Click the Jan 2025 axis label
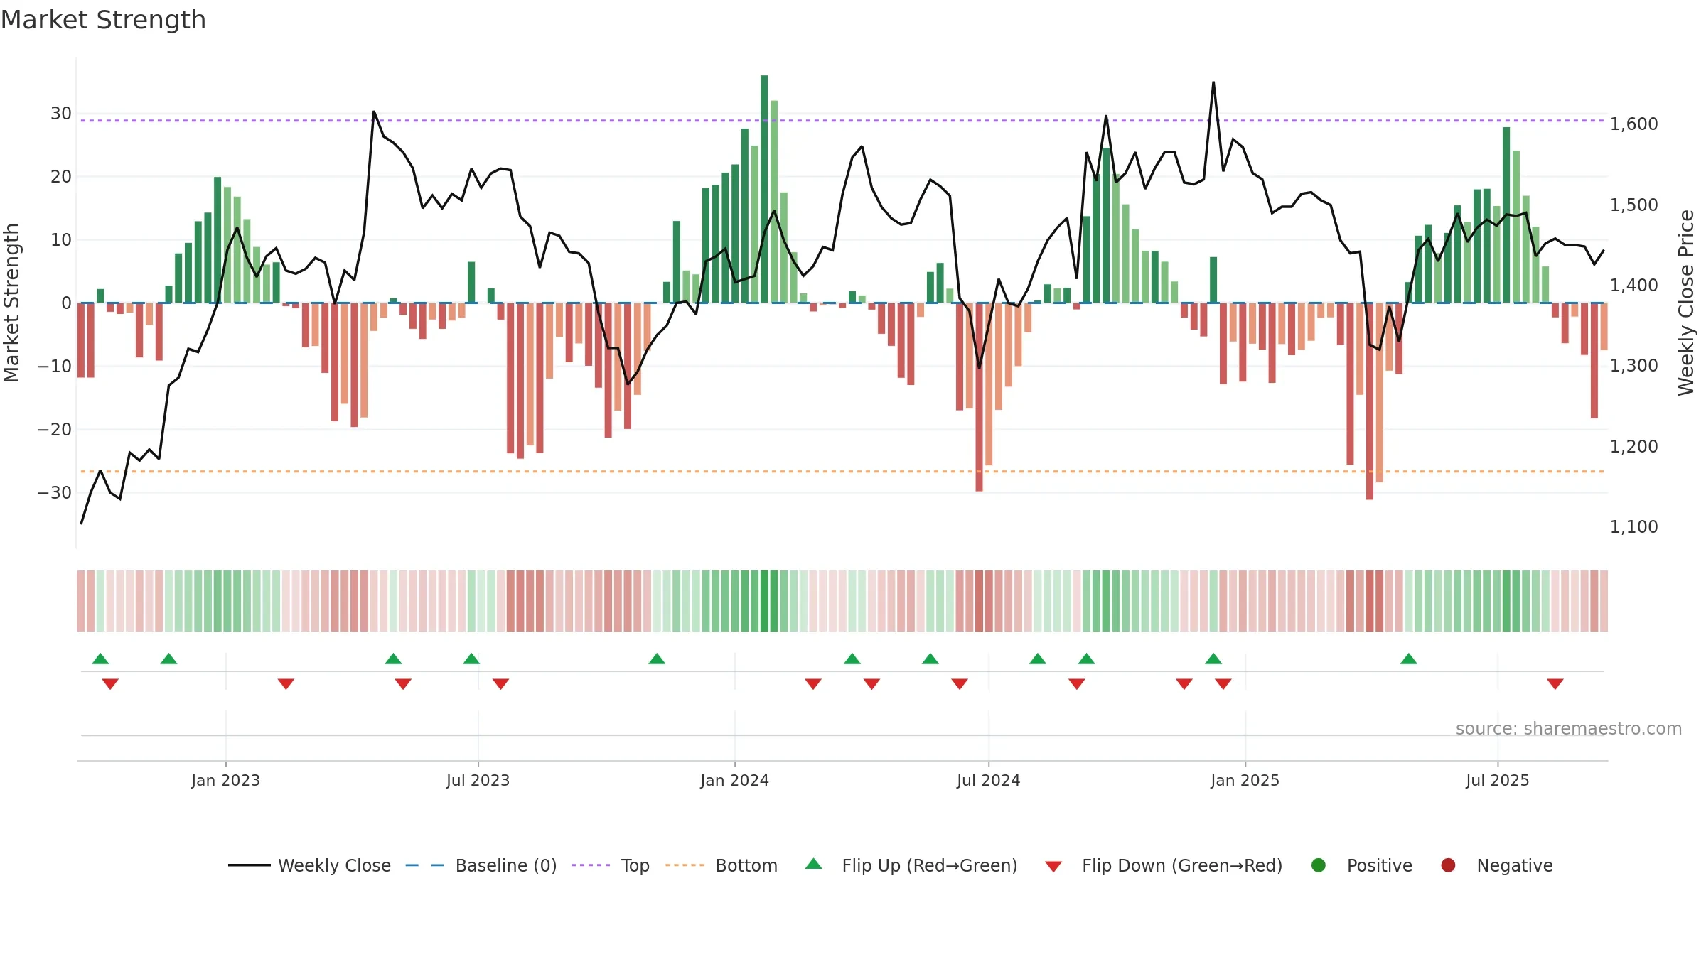1706x959 pixels. click(1245, 780)
